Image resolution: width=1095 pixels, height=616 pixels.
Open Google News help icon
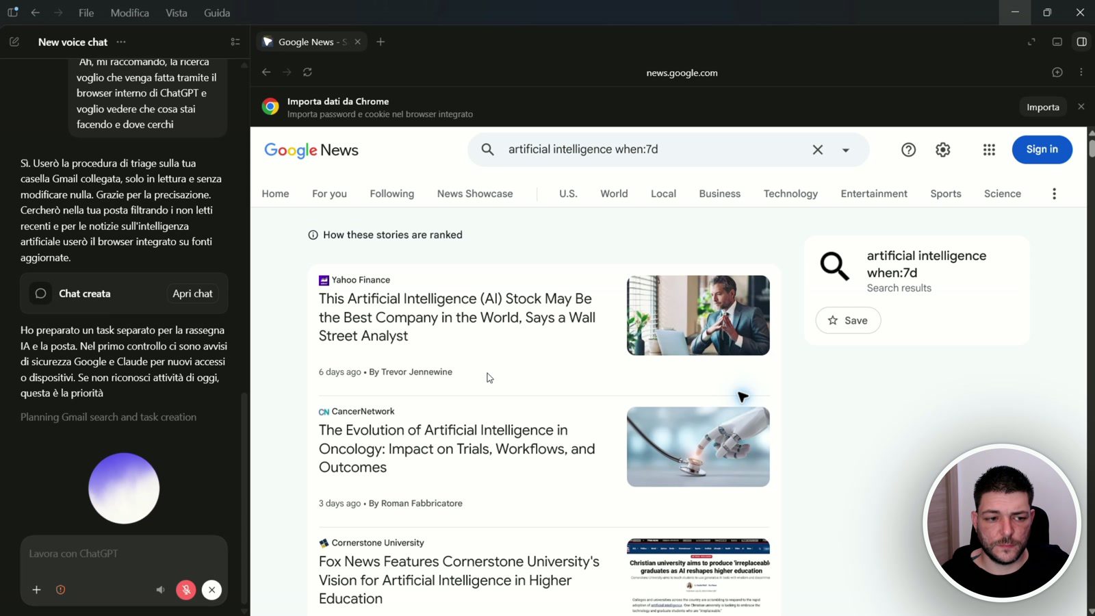click(908, 149)
